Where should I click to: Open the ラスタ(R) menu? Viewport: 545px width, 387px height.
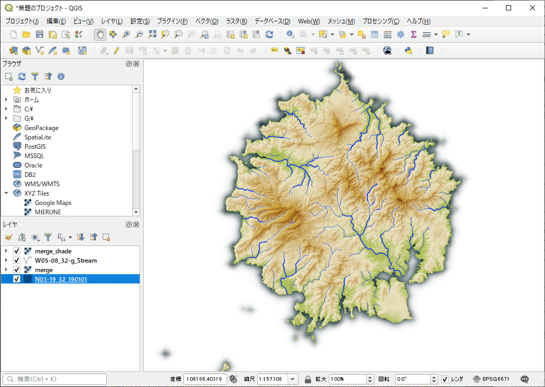(236, 21)
